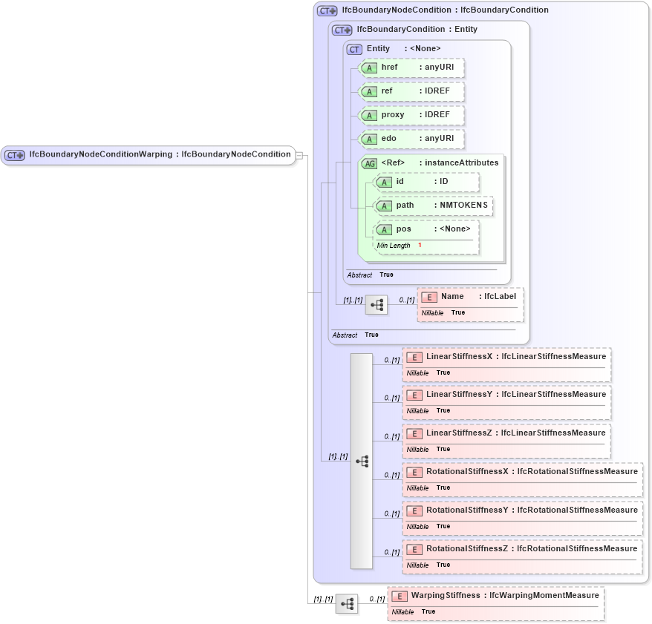
Task: Select the E icon on RotationalStiffnessZ
Action: (414, 549)
